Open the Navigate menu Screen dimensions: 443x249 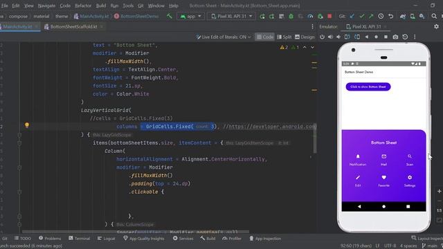tap(46, 6)
